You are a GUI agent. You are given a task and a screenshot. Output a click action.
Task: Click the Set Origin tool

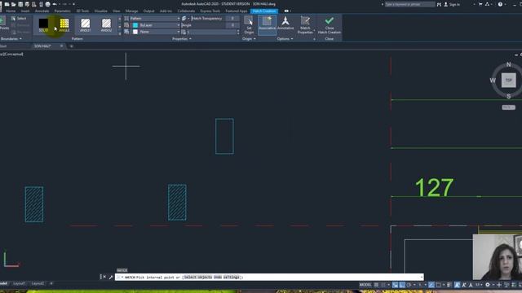tap(249, 25)
